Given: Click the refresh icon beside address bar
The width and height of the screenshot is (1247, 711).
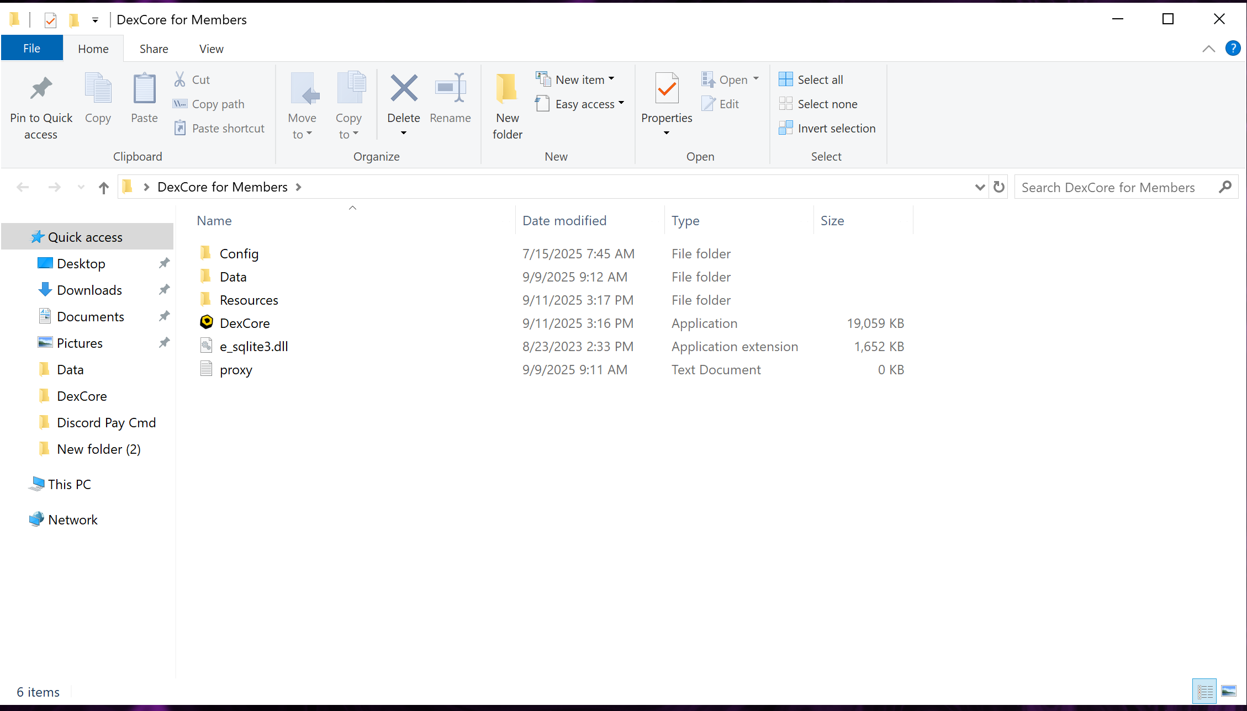Looking at the screenshot, I should click(x=998, y=187).
